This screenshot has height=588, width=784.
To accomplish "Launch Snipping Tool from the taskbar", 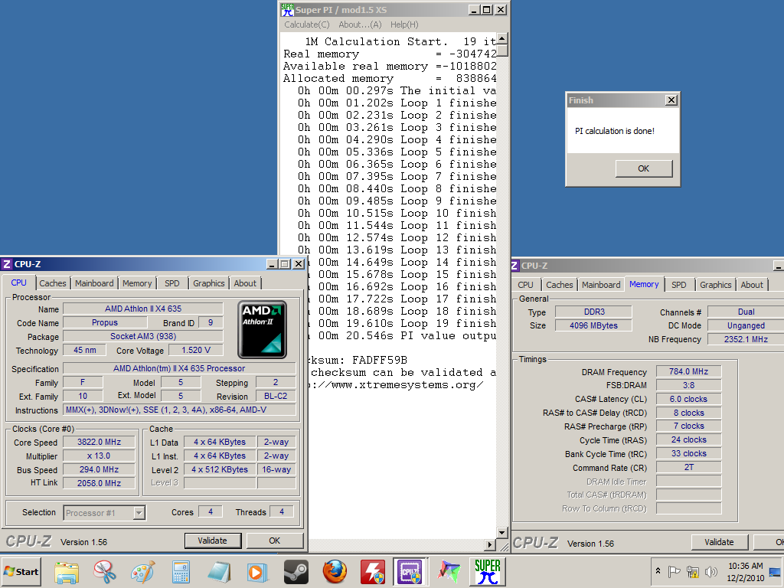I will tap(105, 571).
